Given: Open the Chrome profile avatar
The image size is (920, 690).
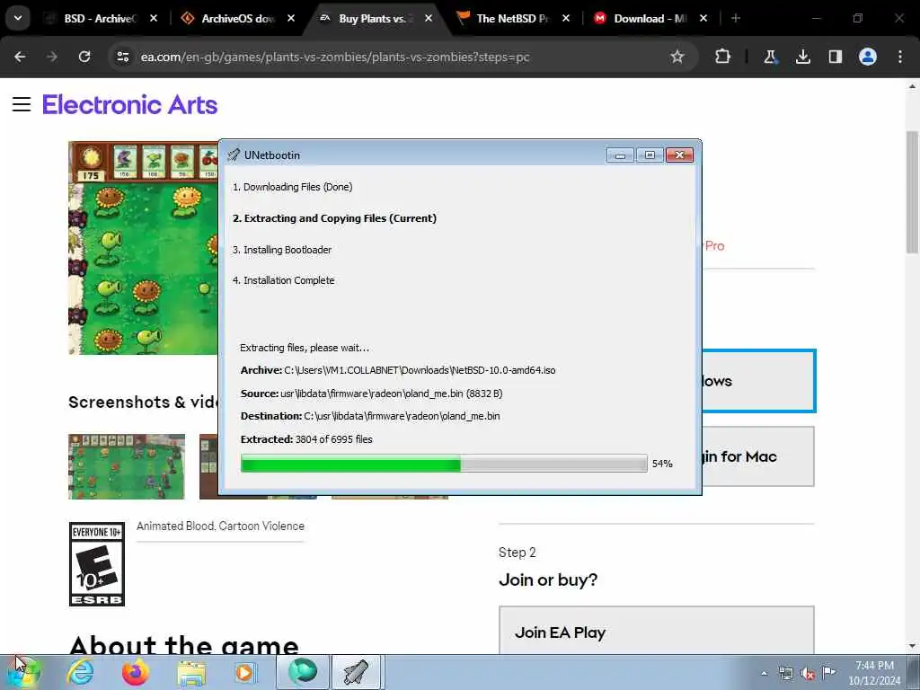Looking at the screenshot, I should coord(868,57).
